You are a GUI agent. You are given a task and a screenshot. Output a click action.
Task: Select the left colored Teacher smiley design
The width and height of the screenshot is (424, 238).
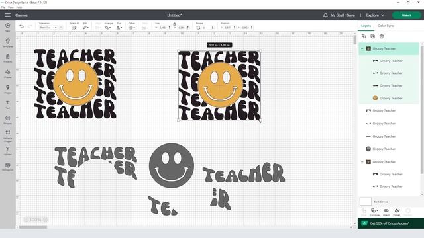point(75,84)
